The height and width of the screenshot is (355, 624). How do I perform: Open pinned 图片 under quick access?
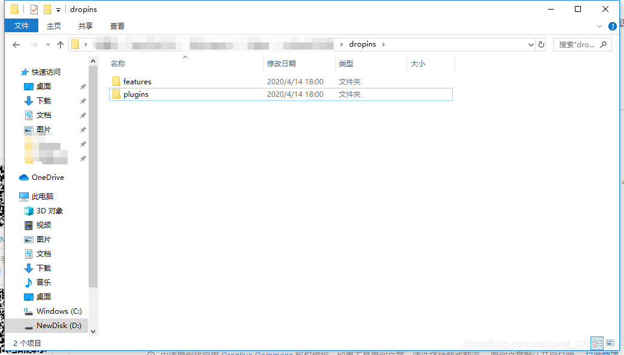pyautogui.click(x=43, y=129)
